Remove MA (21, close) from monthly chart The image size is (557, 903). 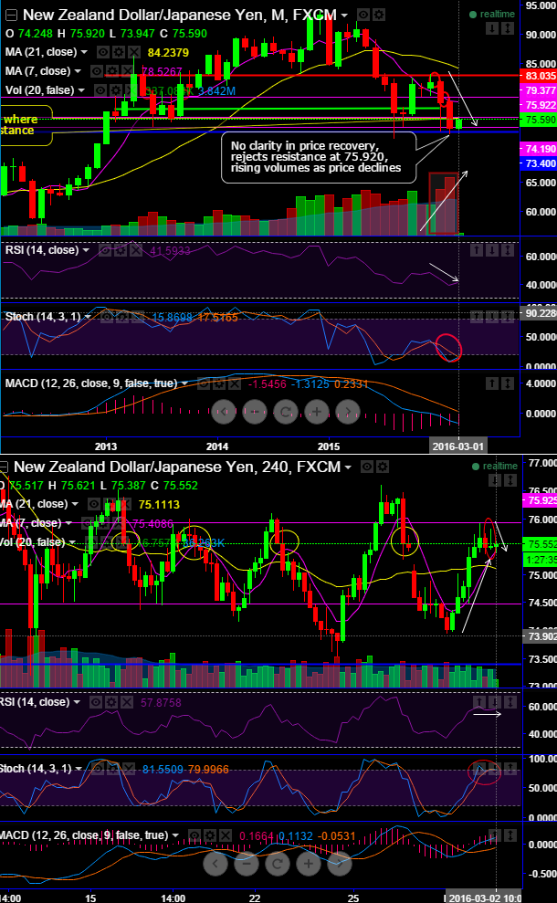tap(134, 52)
